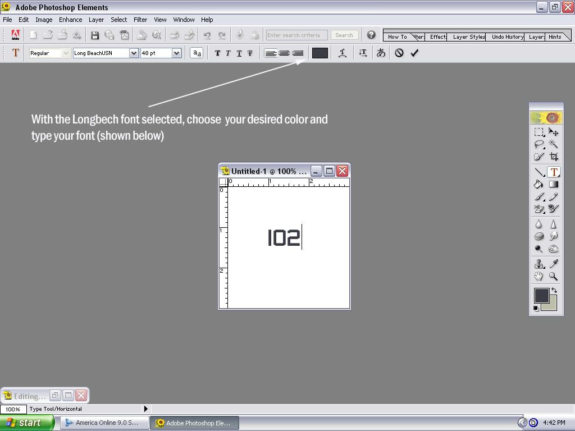Image resolution: width=575 pixels, height=431 pixels.
Task: Select the Clone Stamp tool
Action: click(539, 264)
